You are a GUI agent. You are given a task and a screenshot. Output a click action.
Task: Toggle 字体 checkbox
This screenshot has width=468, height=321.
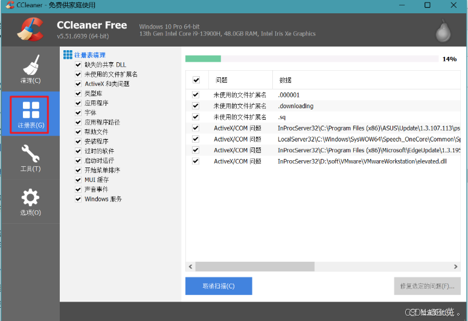[78, 112]
